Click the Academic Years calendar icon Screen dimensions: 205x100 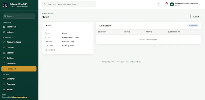4,42
